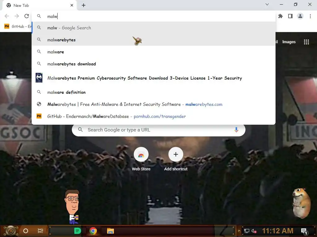Select Malwarebytes Premium Cybersecurity Software suggestion
The width and height of the screenshot is (317, 237).
coord(154,78)
